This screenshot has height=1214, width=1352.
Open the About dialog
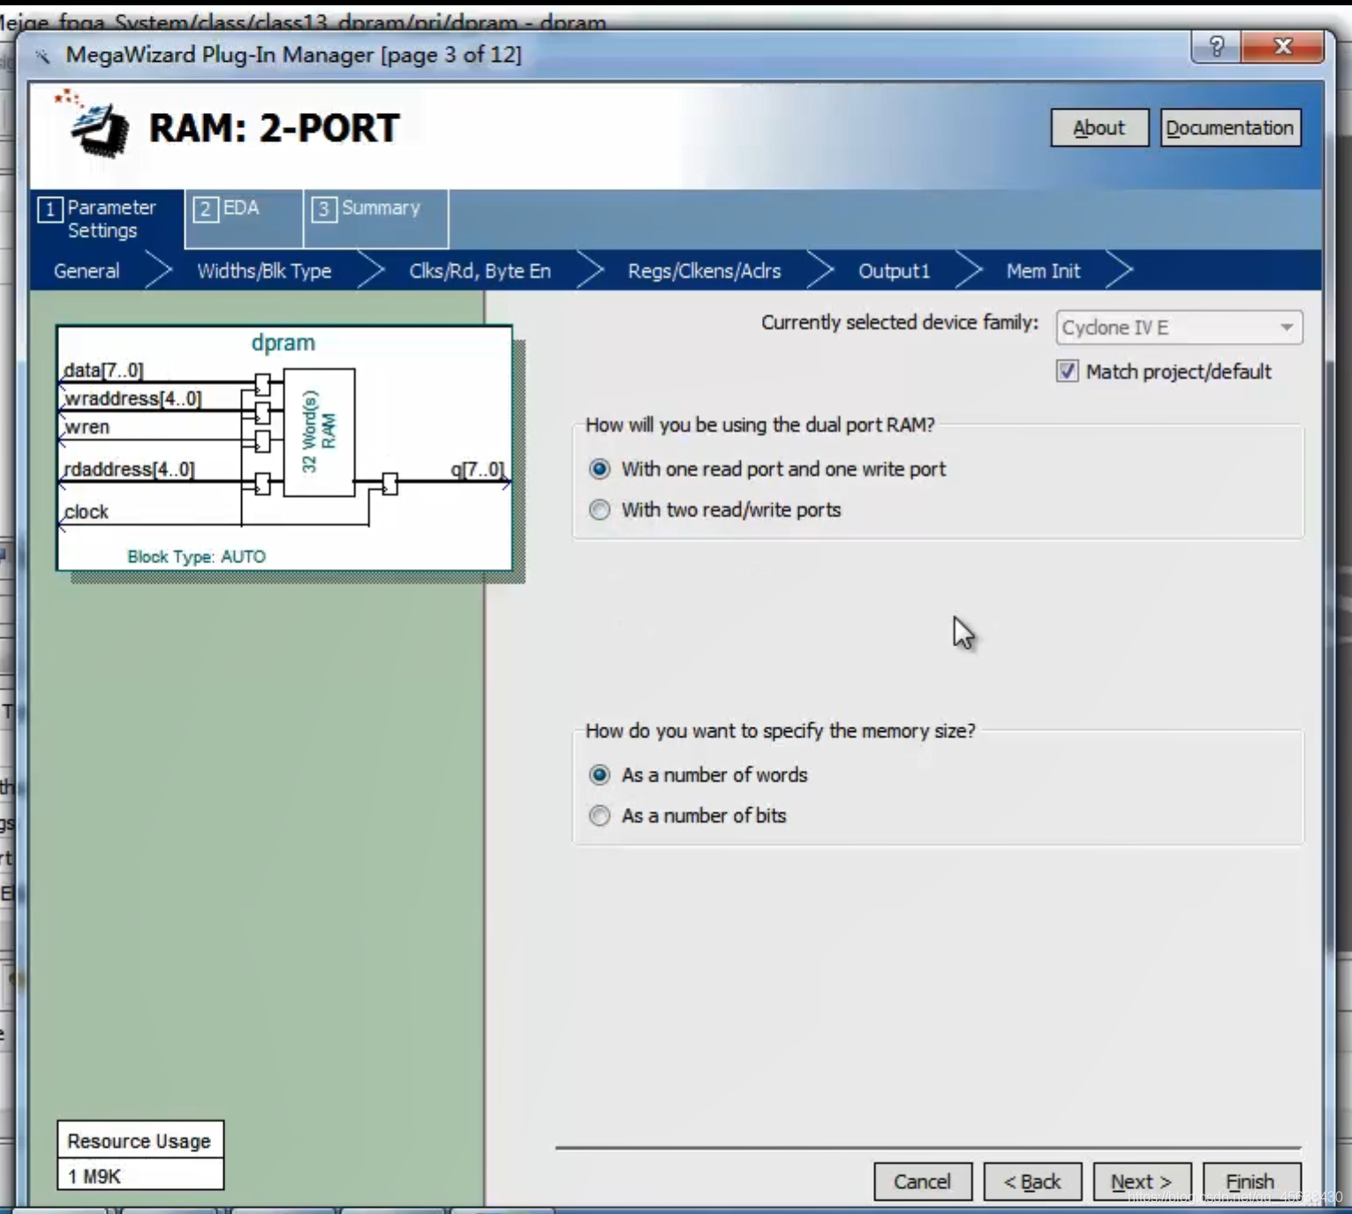click(1099, 128)
